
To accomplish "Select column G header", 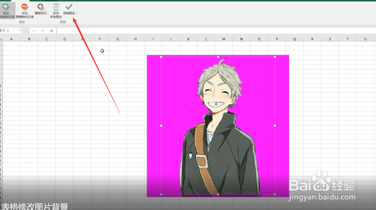I will (x=117, y=39).
